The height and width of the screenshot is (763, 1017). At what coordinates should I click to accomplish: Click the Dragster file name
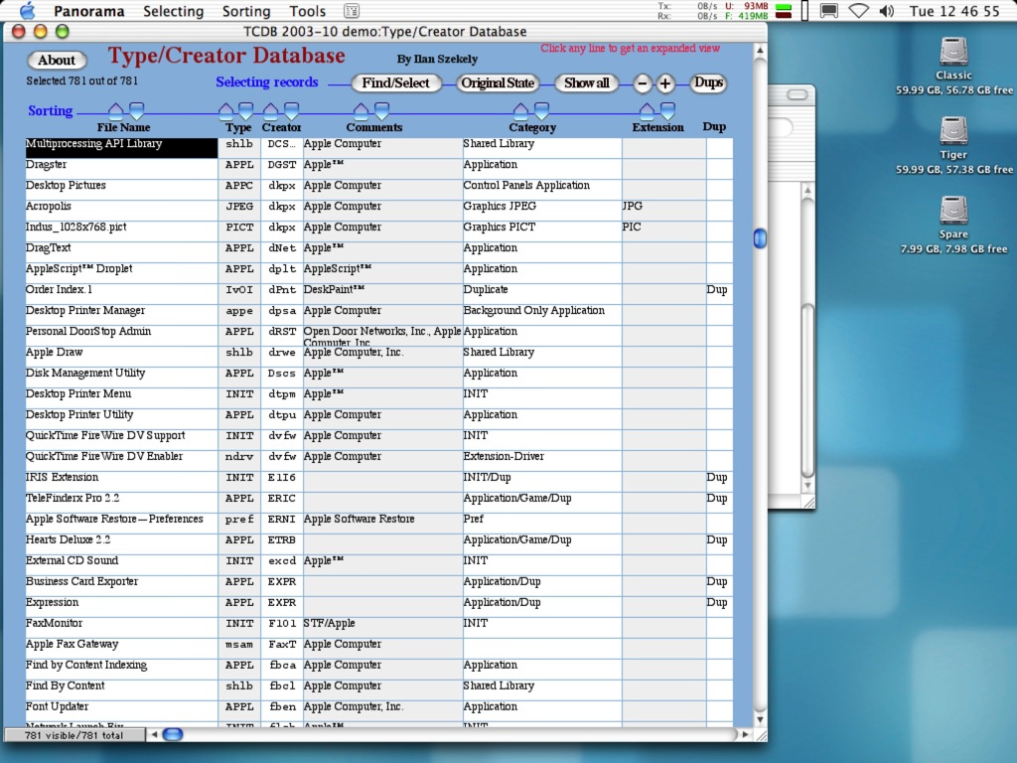tap(46, 165)
